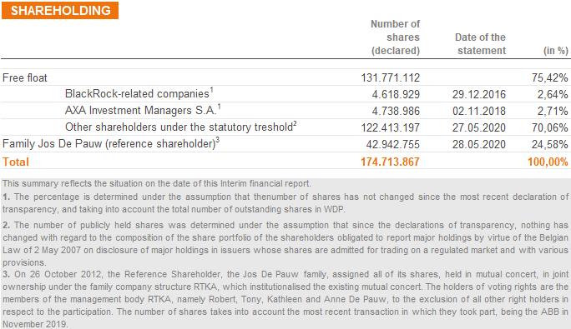Click the orange SHAREHOLDING header label
571x329 pixels.
(x=60, y=10)
